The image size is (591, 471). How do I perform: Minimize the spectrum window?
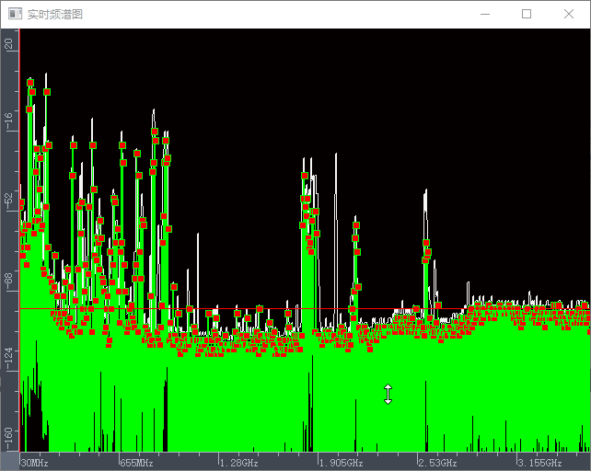pos(484,14)
